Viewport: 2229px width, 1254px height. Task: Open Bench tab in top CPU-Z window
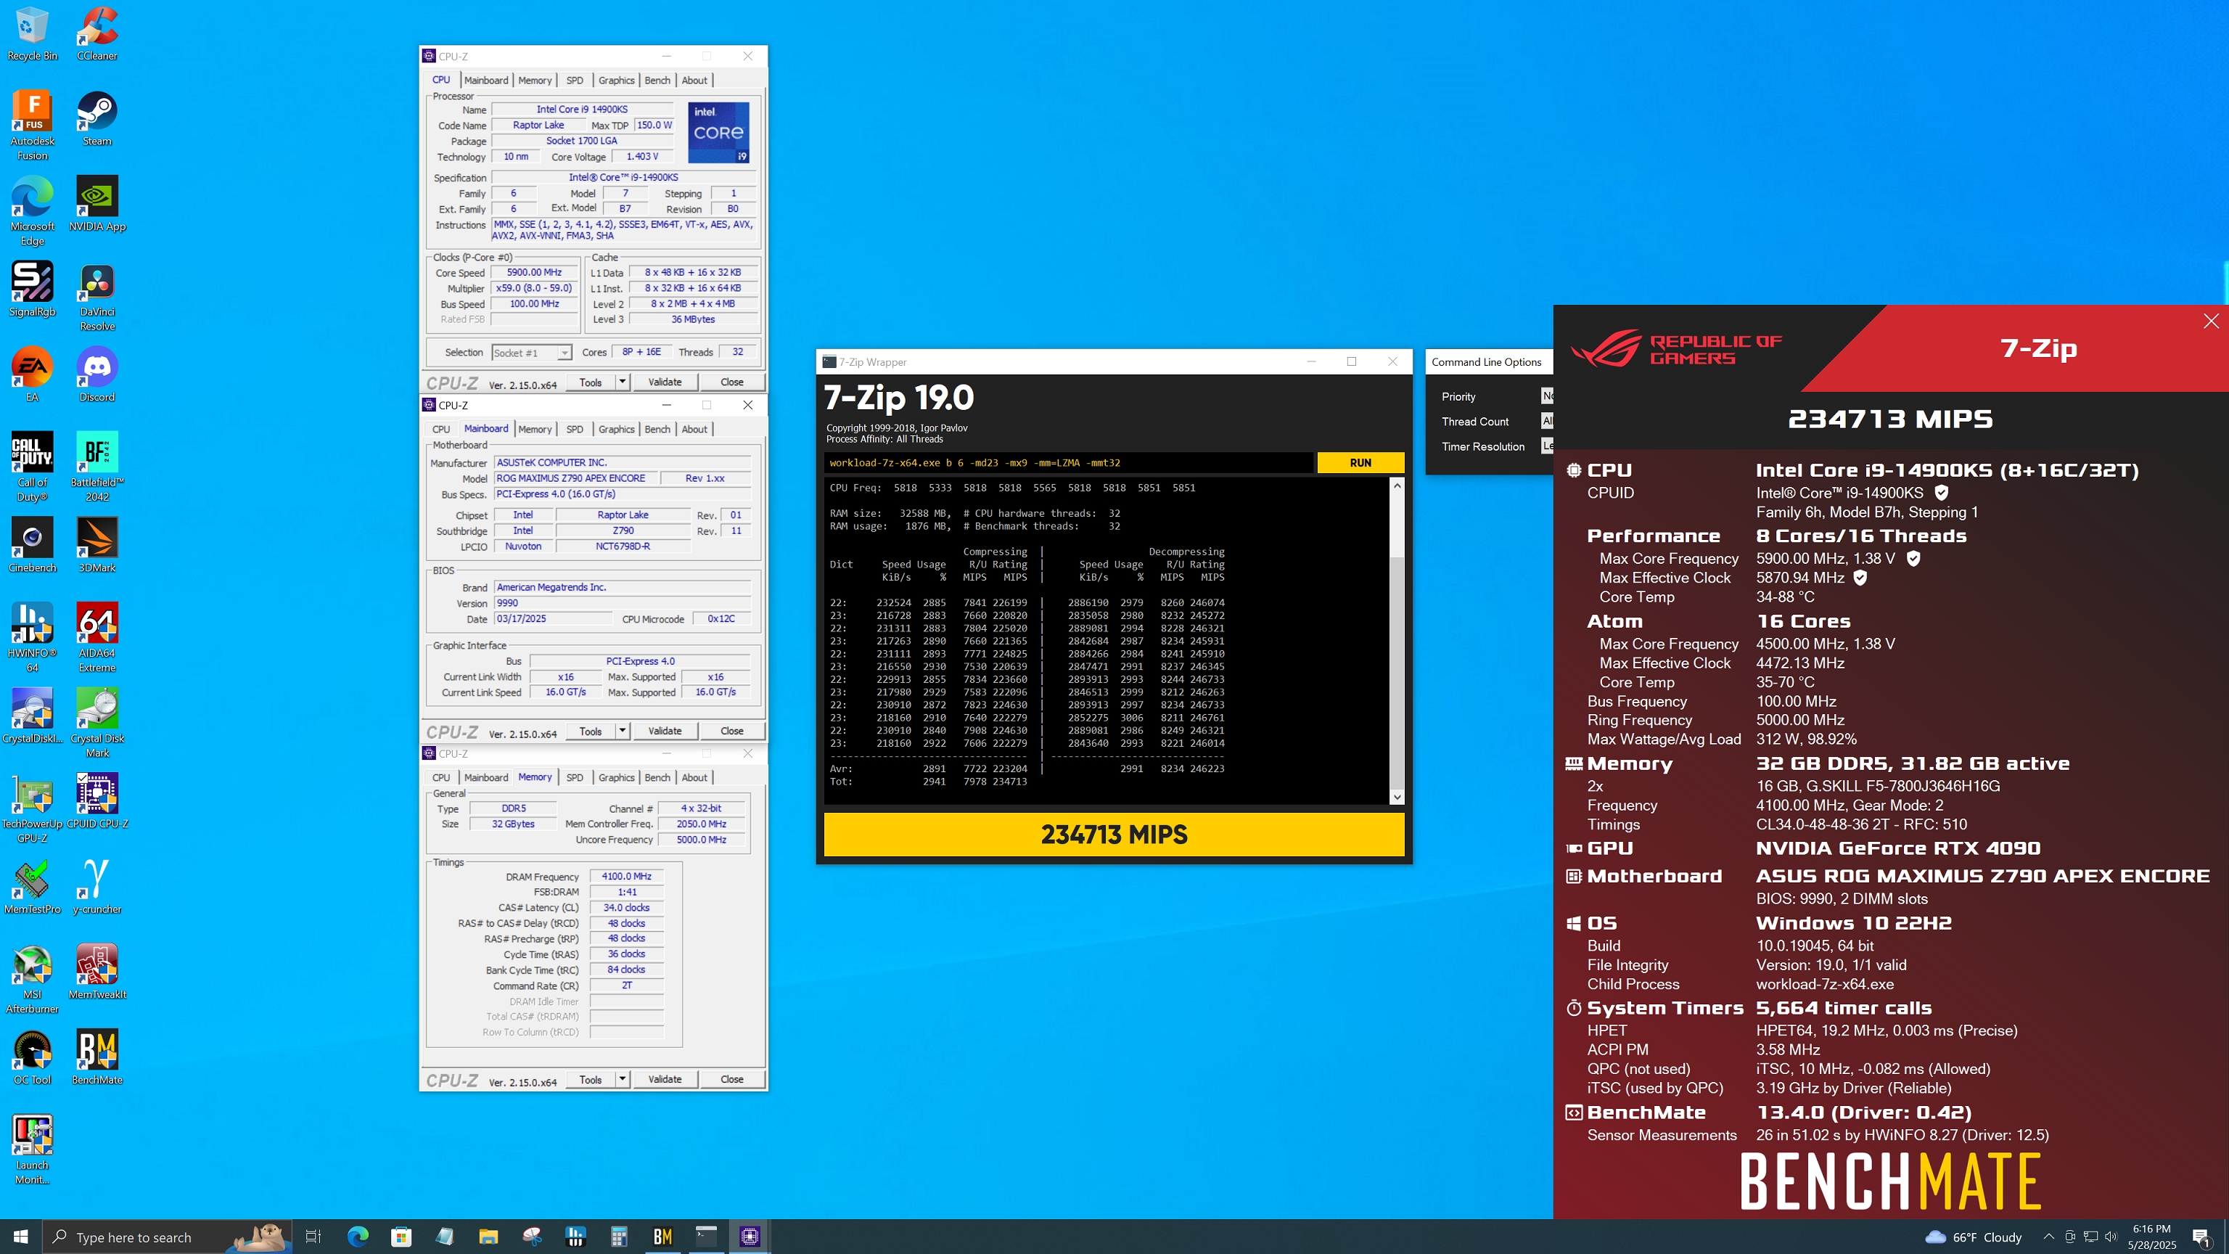pos(657,81)
